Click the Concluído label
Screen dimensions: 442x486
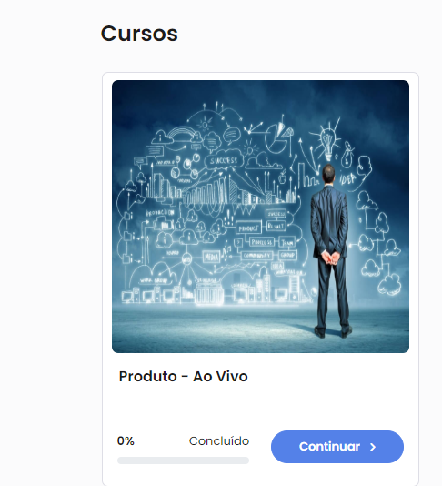tap(219, 440)
